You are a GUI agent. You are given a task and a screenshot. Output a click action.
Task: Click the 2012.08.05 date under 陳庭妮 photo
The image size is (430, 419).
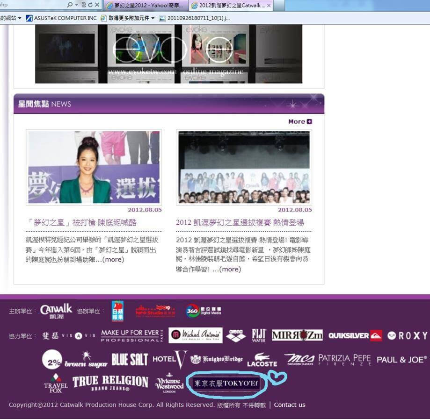(x=145, y=210)
